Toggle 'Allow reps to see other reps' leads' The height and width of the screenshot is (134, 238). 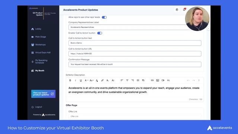tap(104, 17)
